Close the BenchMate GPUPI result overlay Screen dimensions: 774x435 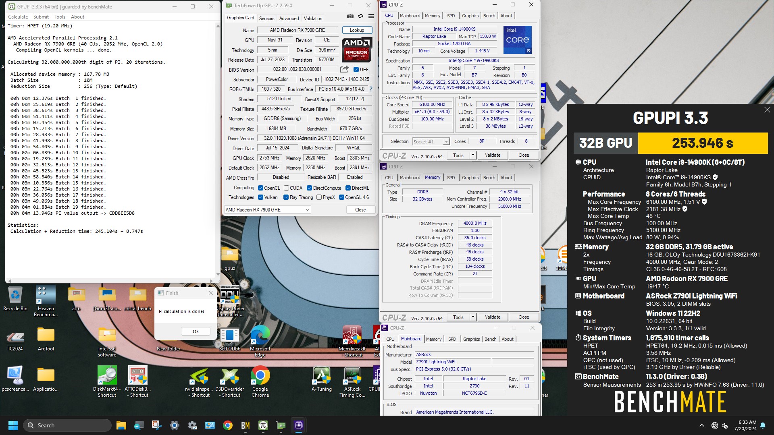coord(767,110)
